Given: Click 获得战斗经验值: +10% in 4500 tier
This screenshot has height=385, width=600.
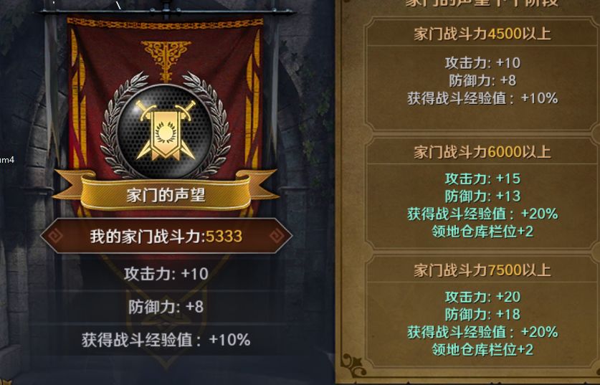Looking at the screenshot, I should click(x=482, y=98).
